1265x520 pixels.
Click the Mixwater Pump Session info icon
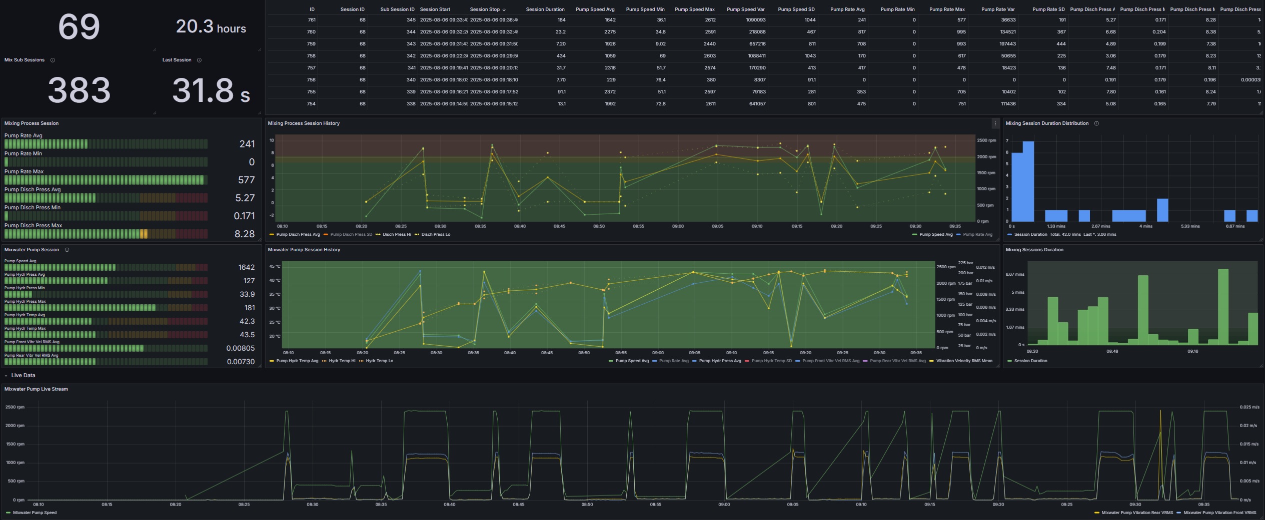(x=67, y=250)
